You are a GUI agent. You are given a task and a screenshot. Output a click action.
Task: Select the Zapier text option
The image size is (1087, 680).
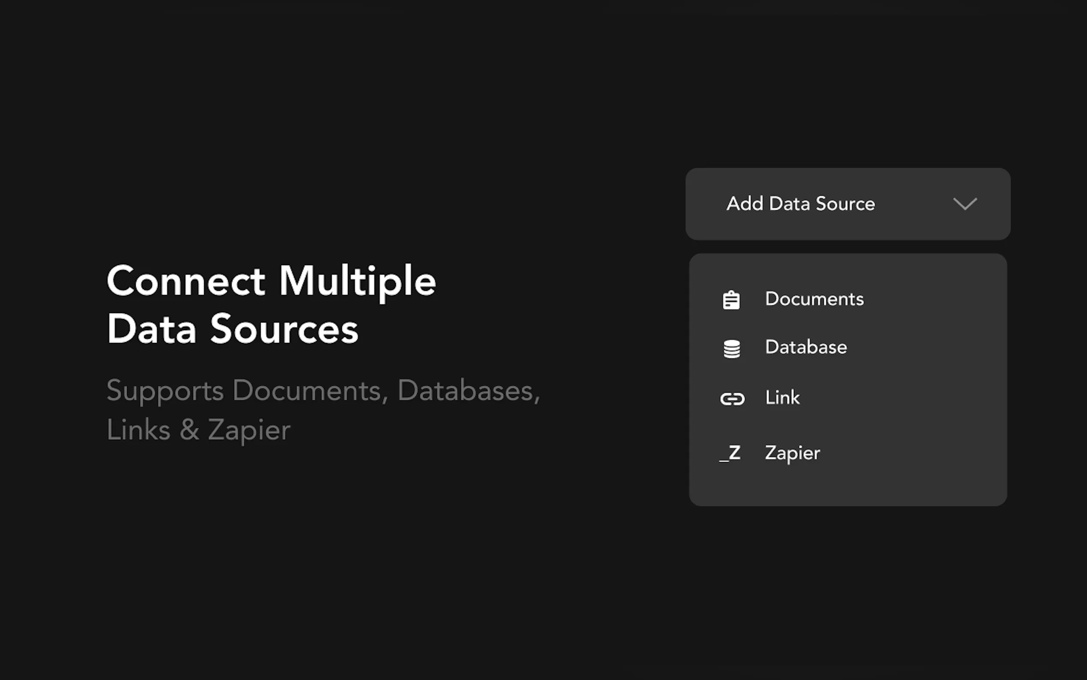point(792,453)
